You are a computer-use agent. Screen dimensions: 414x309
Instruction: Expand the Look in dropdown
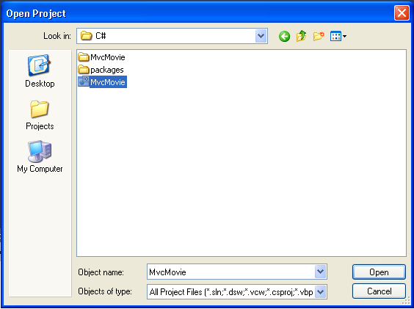[261, 36]
